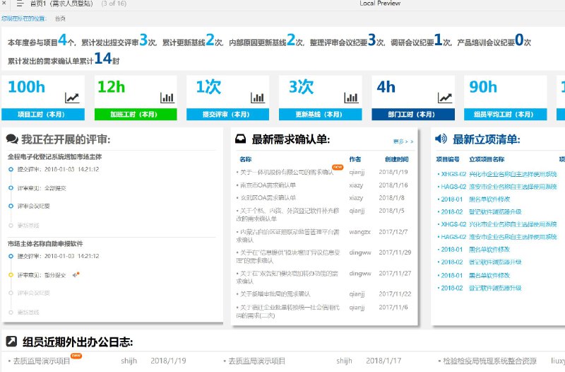565x372 pixels.
Task: Click the 作者 column header
Action: click(x=355, y=159)
